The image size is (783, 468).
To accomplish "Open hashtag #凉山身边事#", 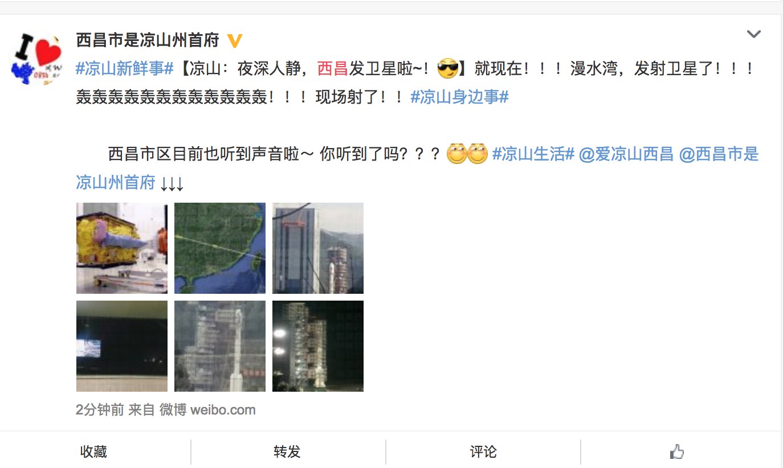I will point(459,97).
